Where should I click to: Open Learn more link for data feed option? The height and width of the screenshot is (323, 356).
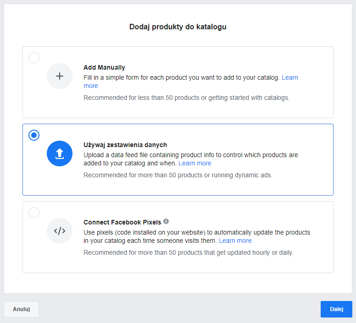(195, 163)
